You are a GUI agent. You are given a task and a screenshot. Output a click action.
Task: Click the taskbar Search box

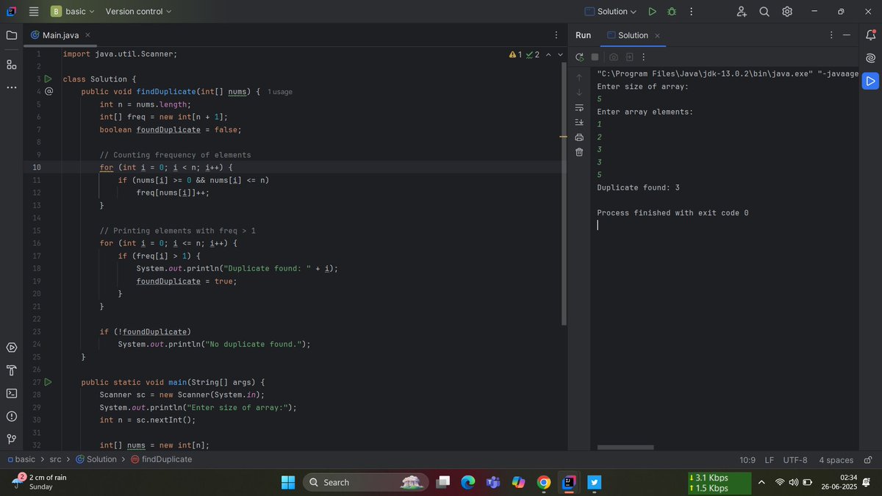pyautogui.click(x=365, y=482)
